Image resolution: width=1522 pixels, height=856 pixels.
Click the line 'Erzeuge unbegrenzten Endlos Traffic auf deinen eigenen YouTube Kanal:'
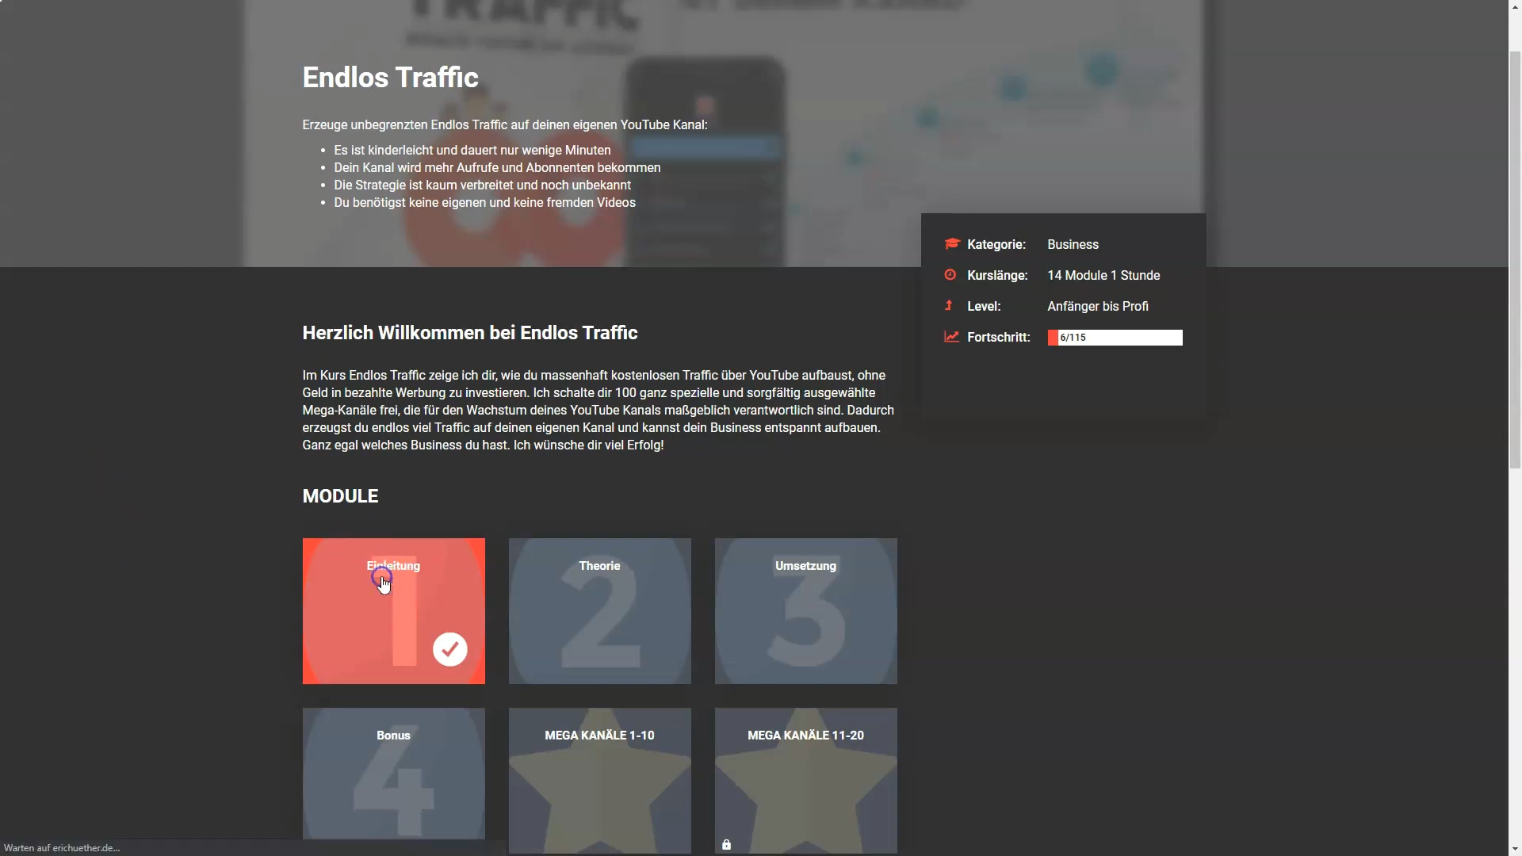(504, 124)
